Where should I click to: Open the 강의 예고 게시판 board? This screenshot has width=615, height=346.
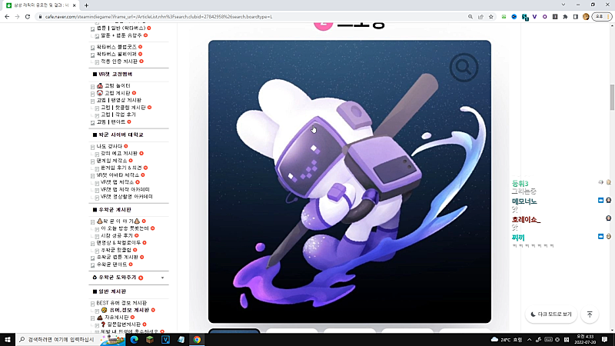pos(119,153)
